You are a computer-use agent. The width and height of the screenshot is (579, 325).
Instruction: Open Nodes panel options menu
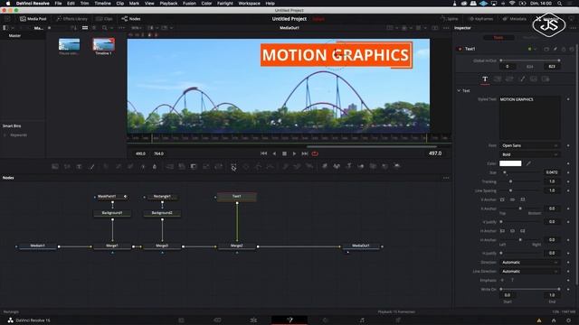coord(446,178)
